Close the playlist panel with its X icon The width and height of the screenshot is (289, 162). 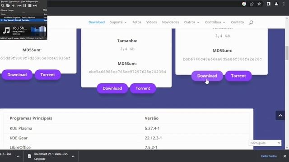point(46,10)
